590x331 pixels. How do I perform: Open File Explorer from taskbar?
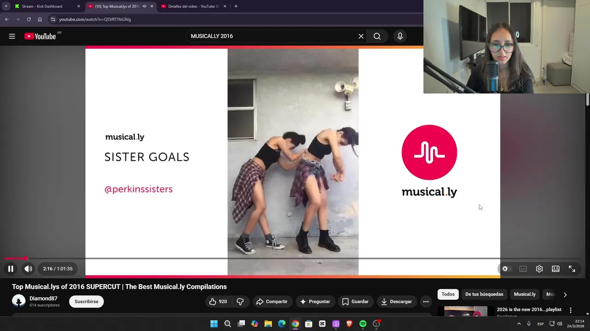tap(268, 324)
